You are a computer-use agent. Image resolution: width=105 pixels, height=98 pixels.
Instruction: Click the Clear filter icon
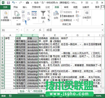pos(49,12)
